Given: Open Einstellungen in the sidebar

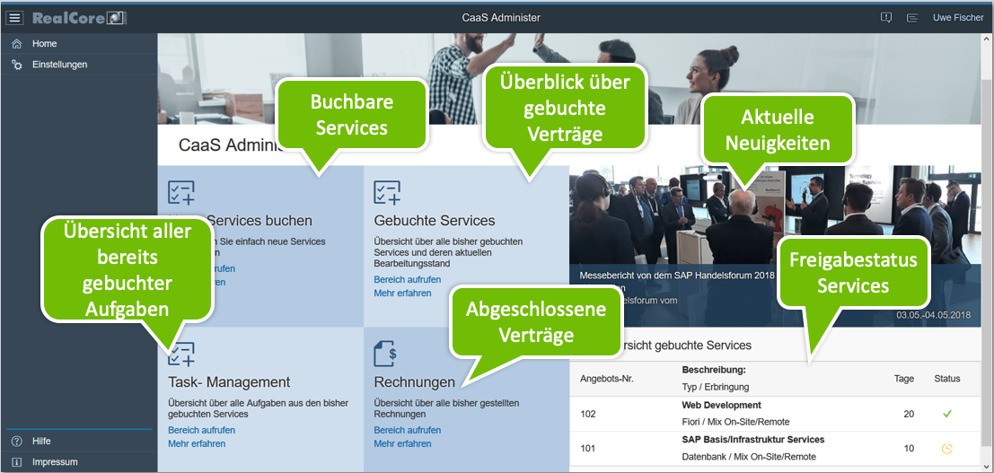Looking at the screenshot, I should (59, 65).
